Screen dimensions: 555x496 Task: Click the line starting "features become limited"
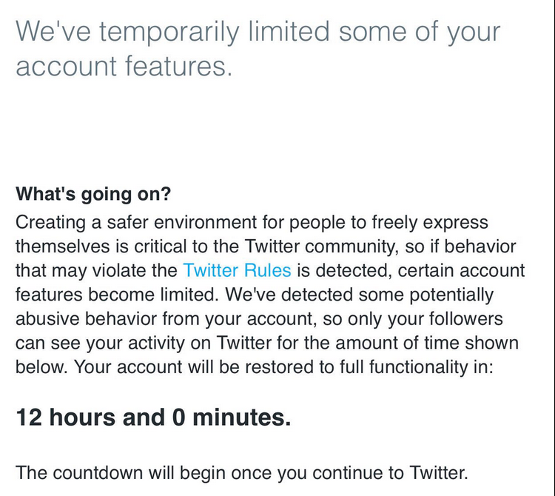click(254, 295)
